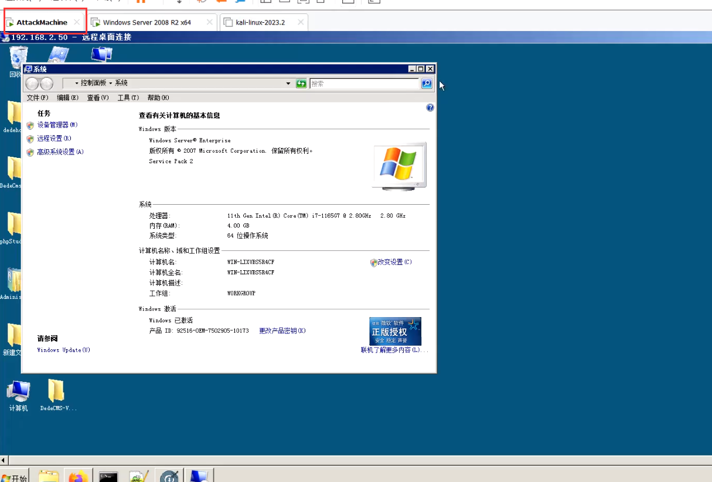The height and width of the screenshot is (482, 712).
Task: Open the round blue tool icon in taskbar
Action: (169, 476)
